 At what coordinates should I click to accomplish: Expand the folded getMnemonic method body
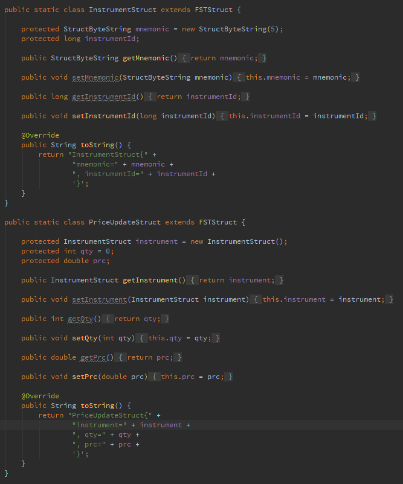coord(222,58)
